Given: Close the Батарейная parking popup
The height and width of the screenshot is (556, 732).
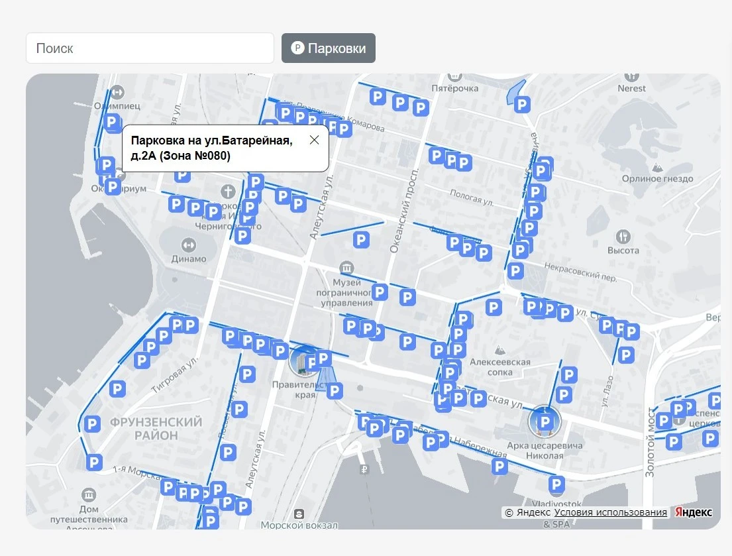Looking at the screenshot, I should [314, 140].
